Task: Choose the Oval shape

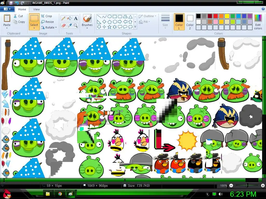Action: 110,17
